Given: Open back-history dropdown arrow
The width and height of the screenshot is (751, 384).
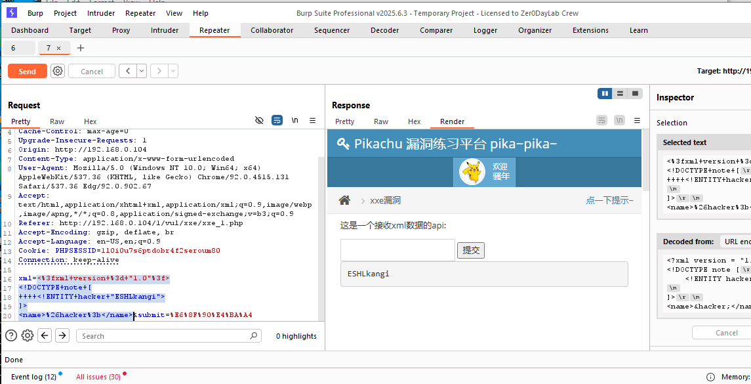Looking at the screenshot, I should coord(142,71).
